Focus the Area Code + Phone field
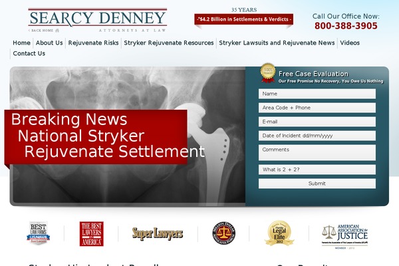Image resolution: width=399 pixels, height=266 pixels. [x=317, y=108]
